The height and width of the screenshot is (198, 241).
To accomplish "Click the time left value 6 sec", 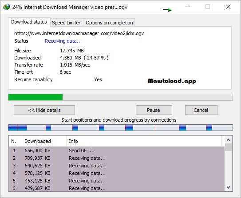I will (x=65, y=72).
